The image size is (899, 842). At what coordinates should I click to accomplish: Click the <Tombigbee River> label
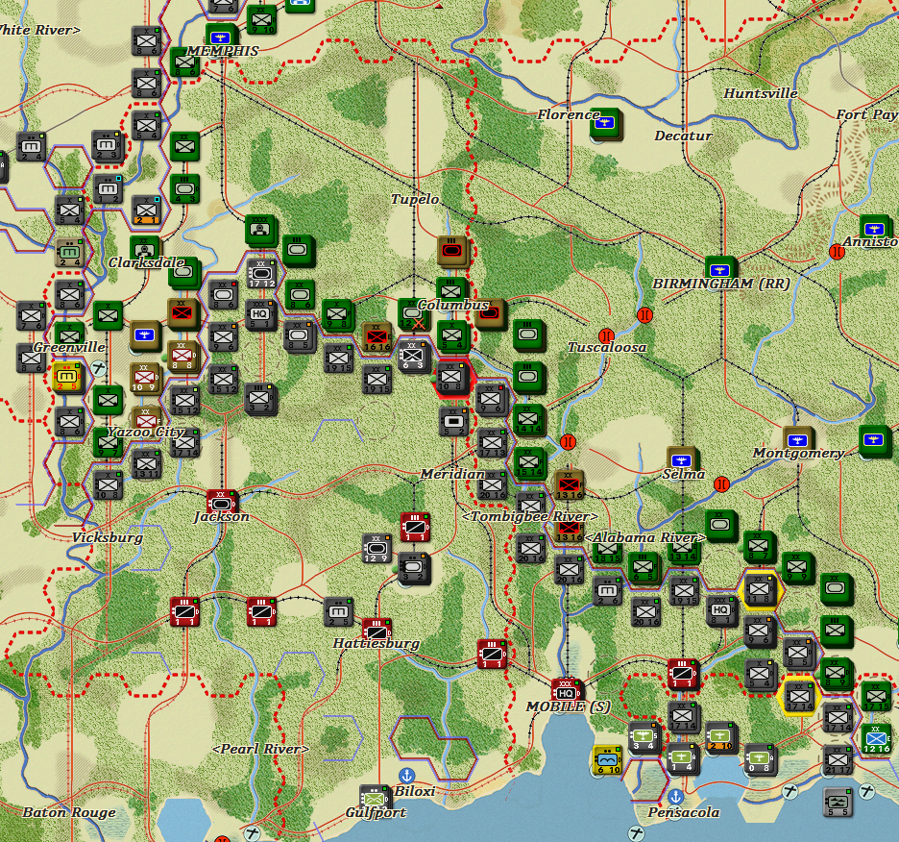pos(530,516)
